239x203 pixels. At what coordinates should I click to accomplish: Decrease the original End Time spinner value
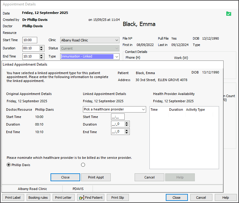coord(41,58)
